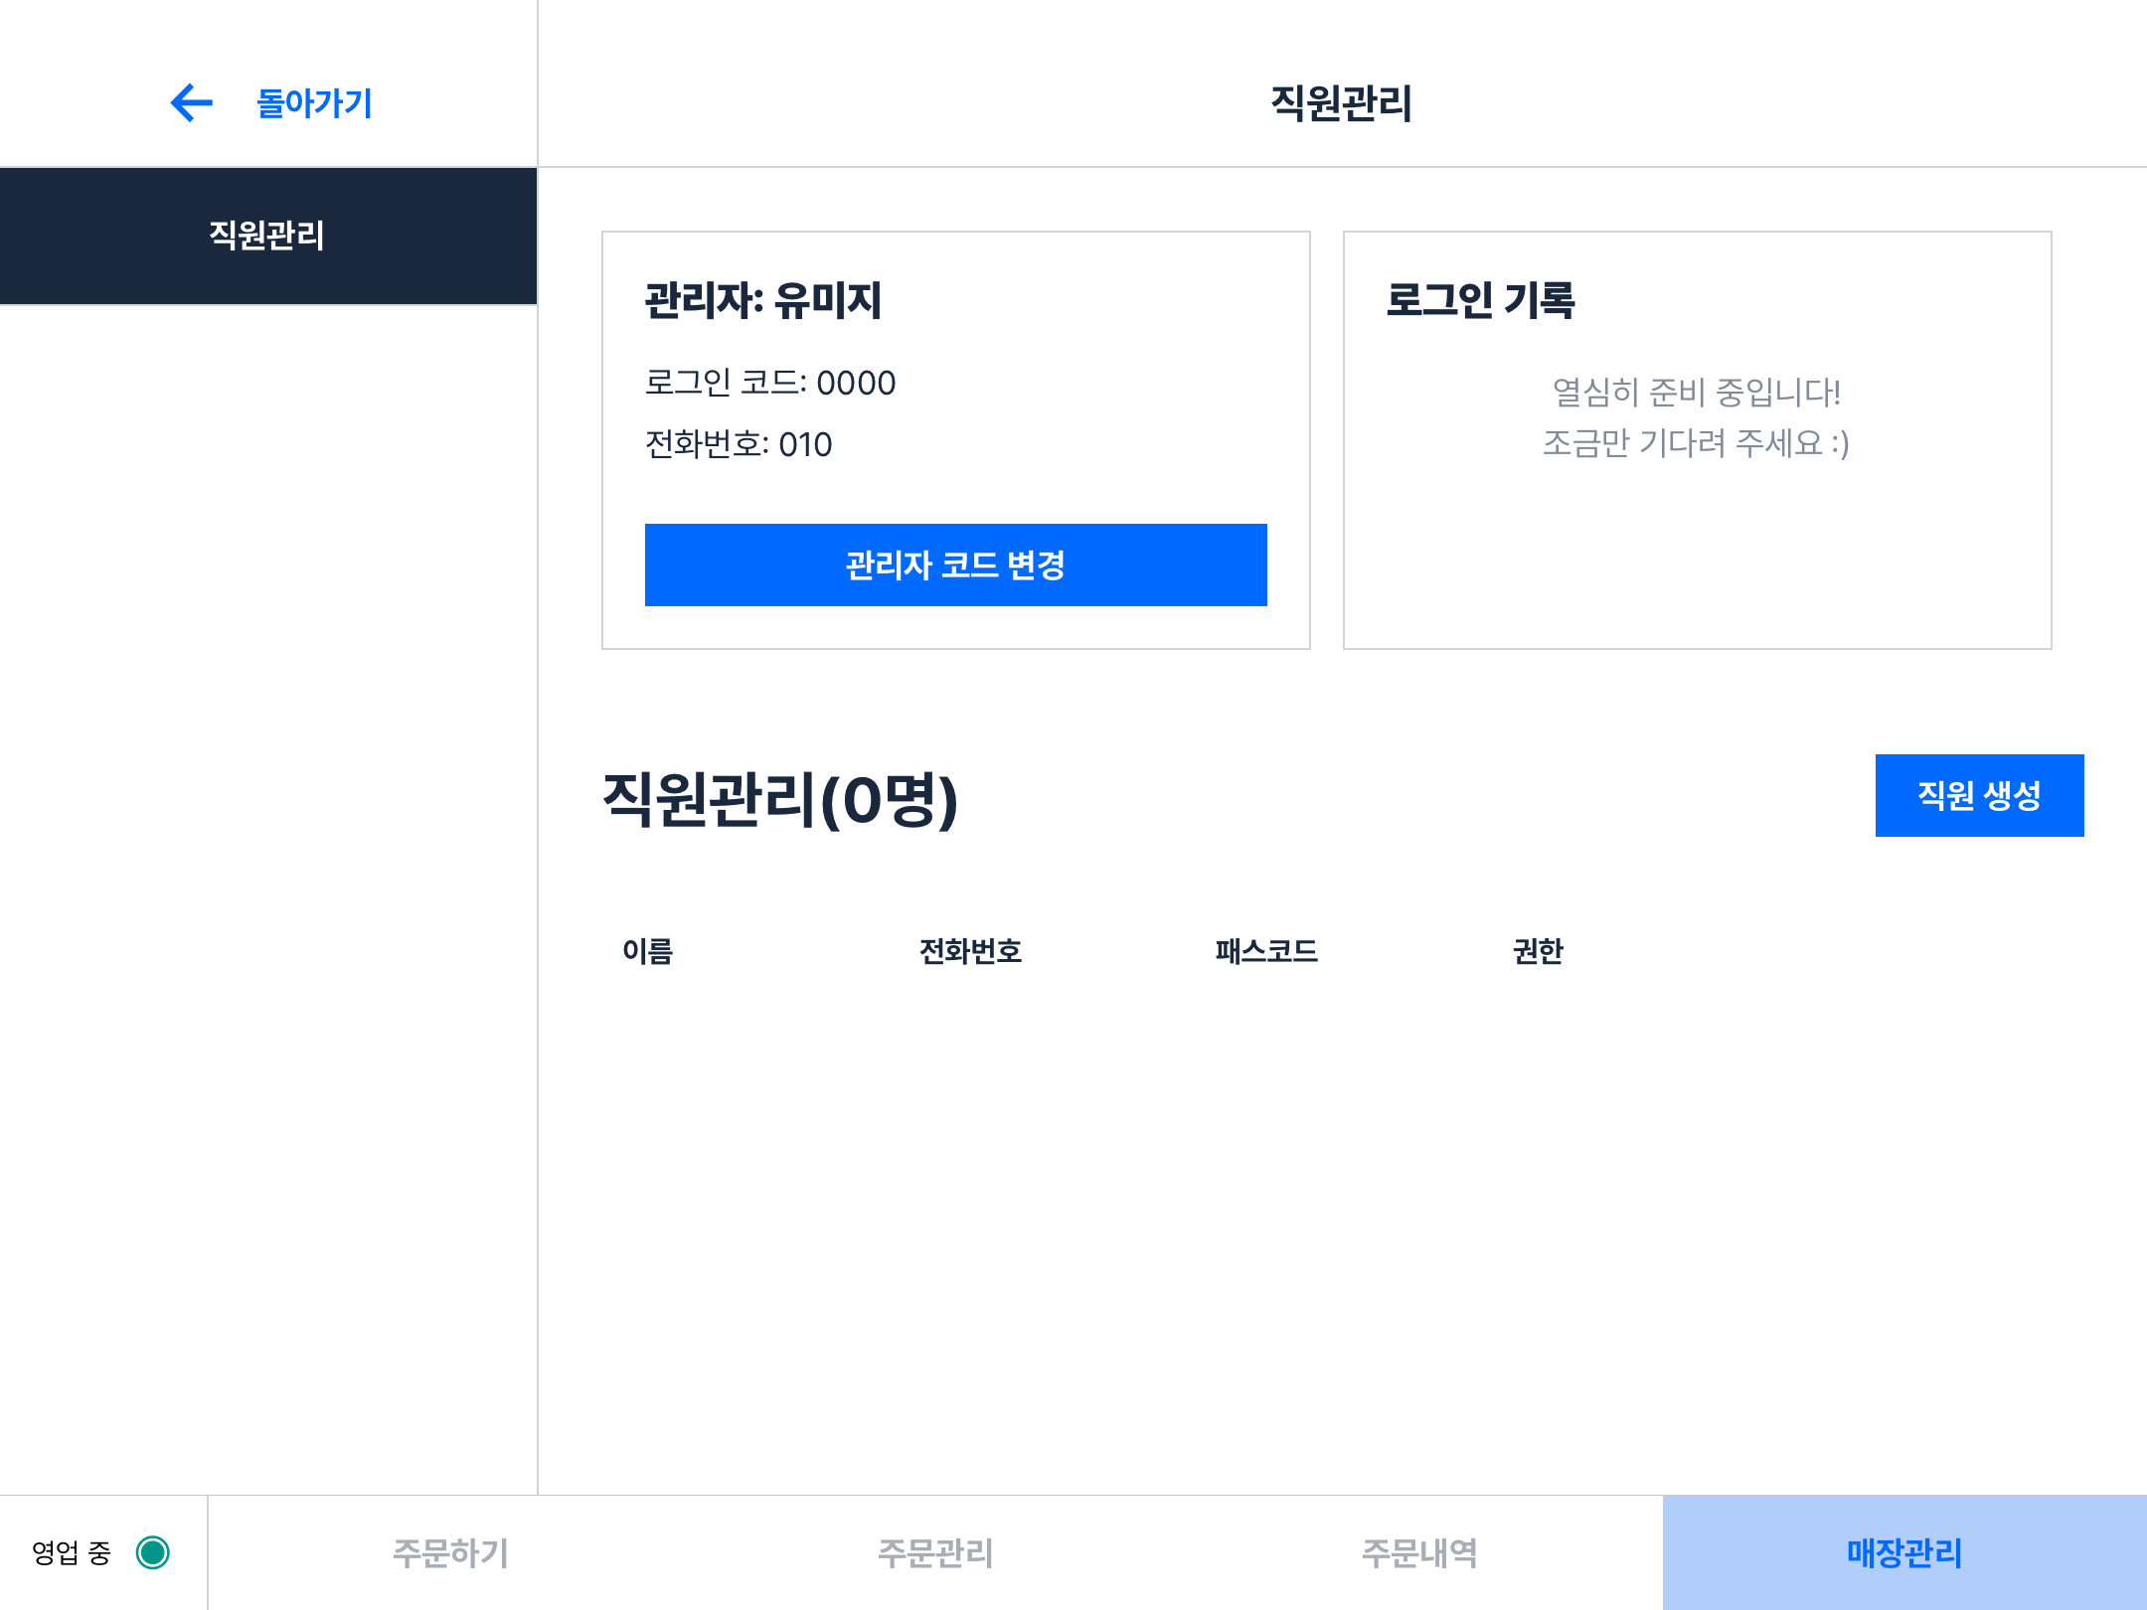Click the 이름 column header
Image resolution: width=2147 pixels, height=1610 pixels.
coord(647,951)
